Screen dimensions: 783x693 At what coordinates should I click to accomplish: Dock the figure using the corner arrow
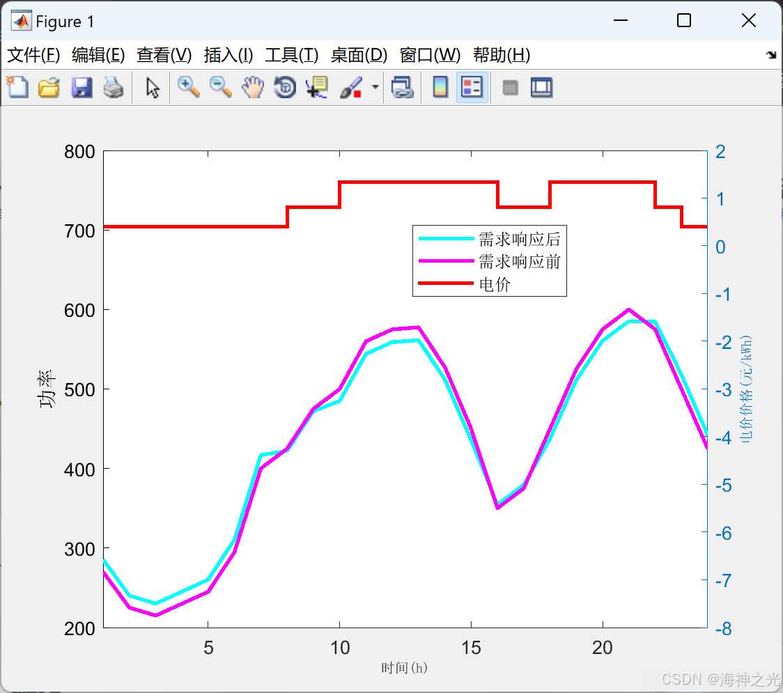771,55
